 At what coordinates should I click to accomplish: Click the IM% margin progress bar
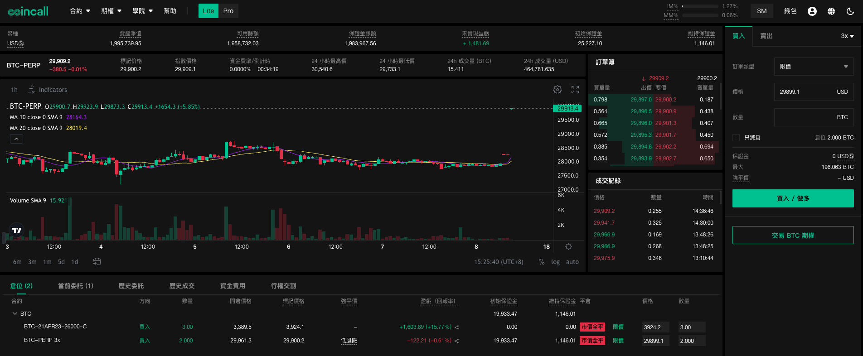click(700, 6)
